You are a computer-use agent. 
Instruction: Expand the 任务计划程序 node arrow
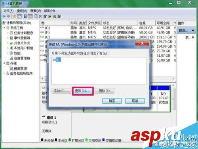8,33
